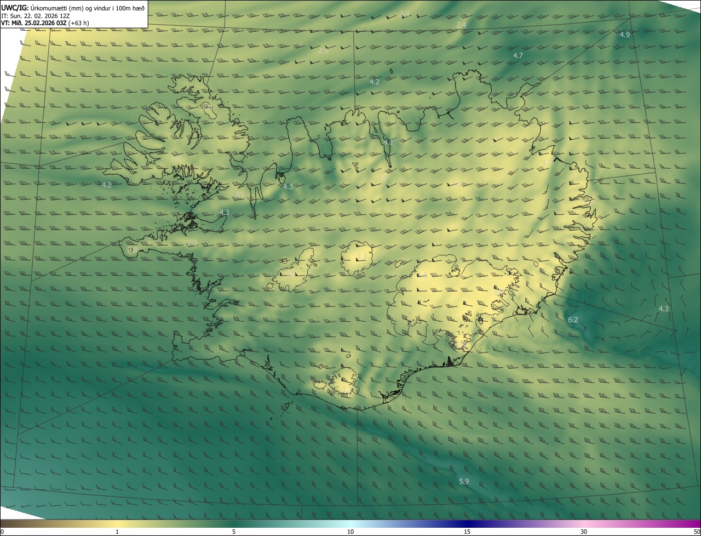Click the colorbar tick label 30
Image resolution: width=701 pixels, height=536 pixels.
tap(584, 532)
